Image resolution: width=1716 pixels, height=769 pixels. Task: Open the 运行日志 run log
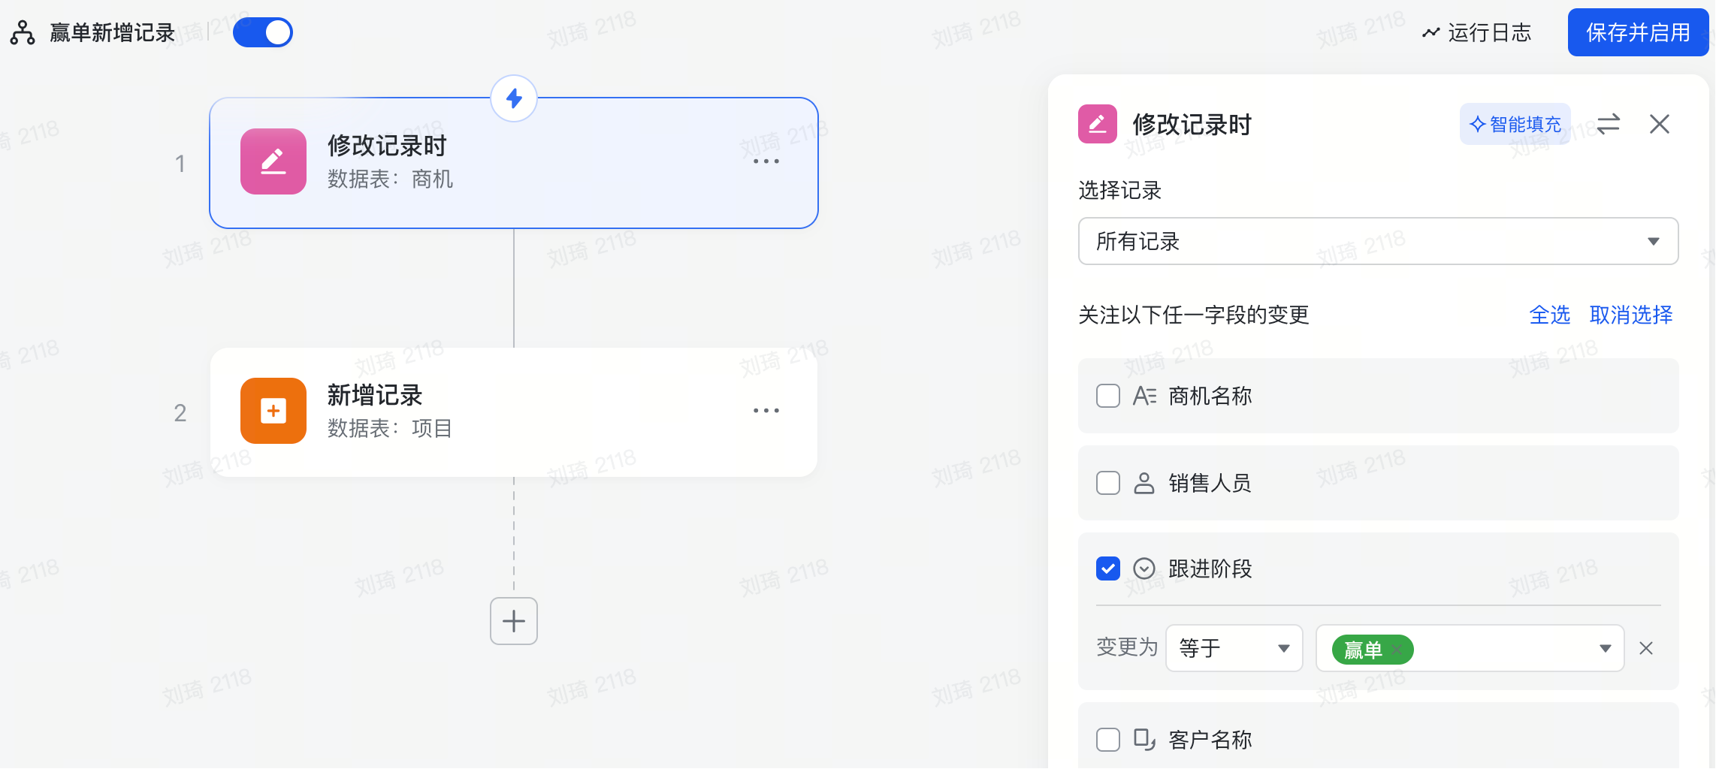click(1477, 33)
